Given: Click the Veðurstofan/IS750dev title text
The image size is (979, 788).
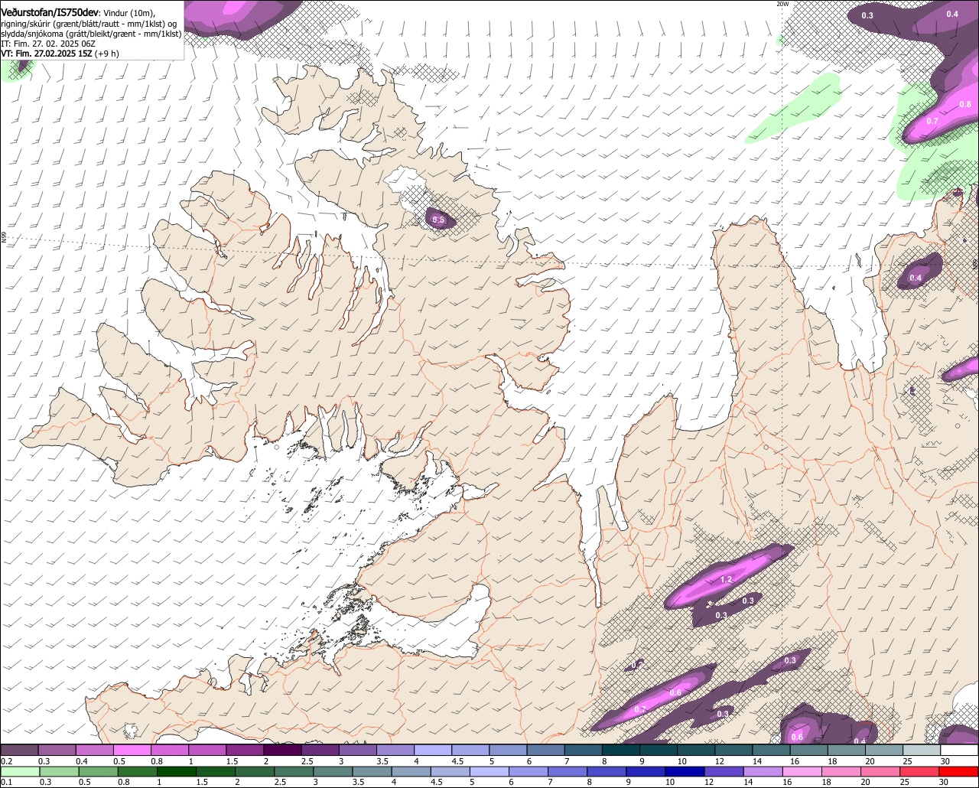Looking at the screenshot, I should point(50,12).
